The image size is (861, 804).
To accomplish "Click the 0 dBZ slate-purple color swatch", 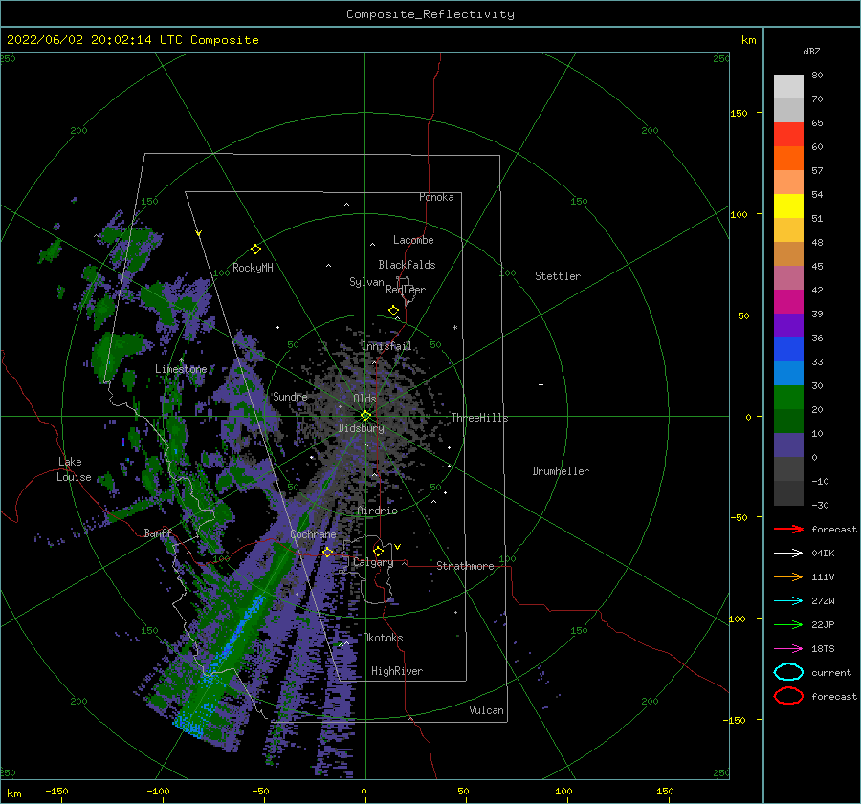I will 788,445.
